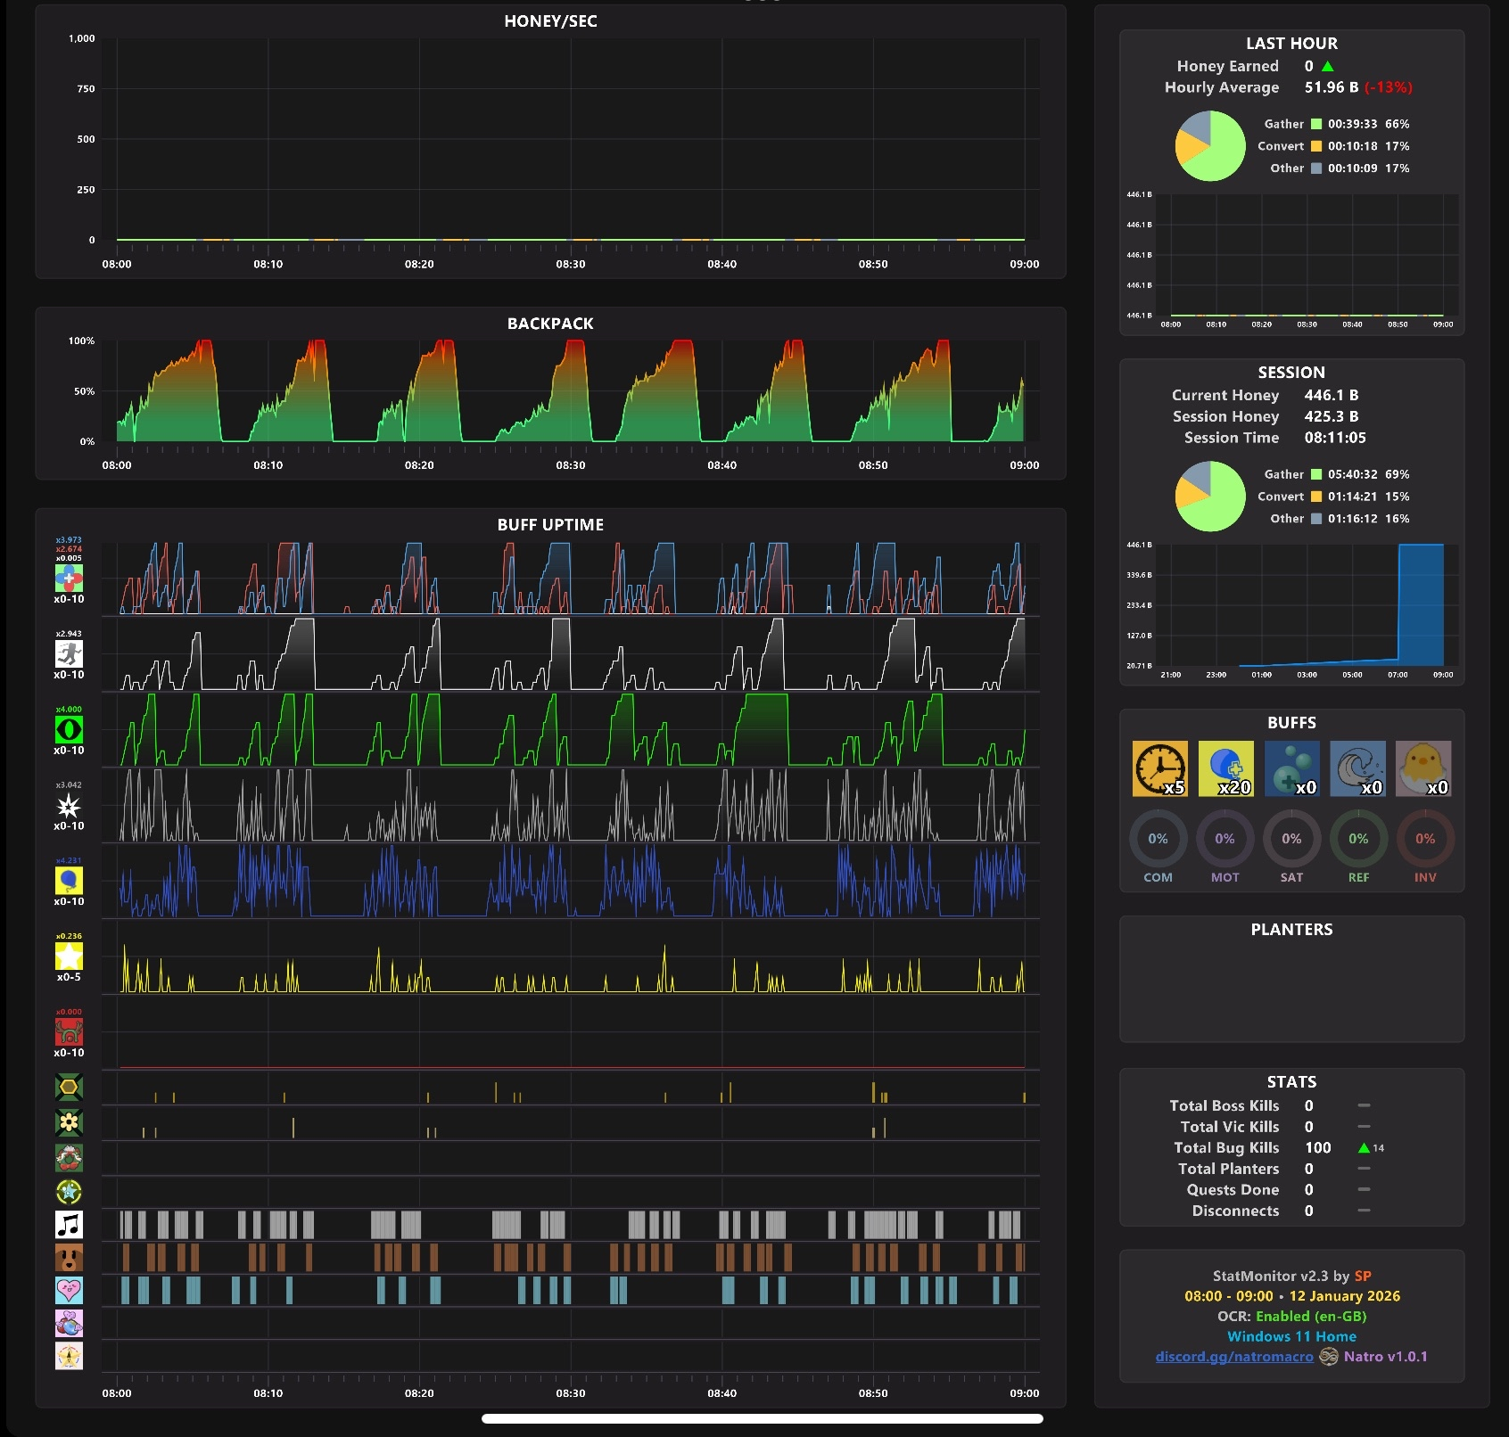The image size is (1509, 1437).
Task: Click the music note Melody buff icon
Action: [x=69, y=1224]
